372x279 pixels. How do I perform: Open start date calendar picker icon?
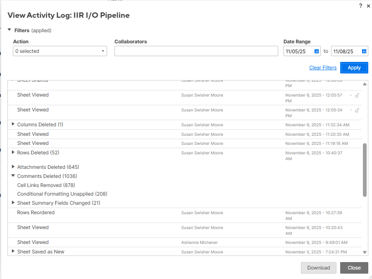tap(317, 51)
